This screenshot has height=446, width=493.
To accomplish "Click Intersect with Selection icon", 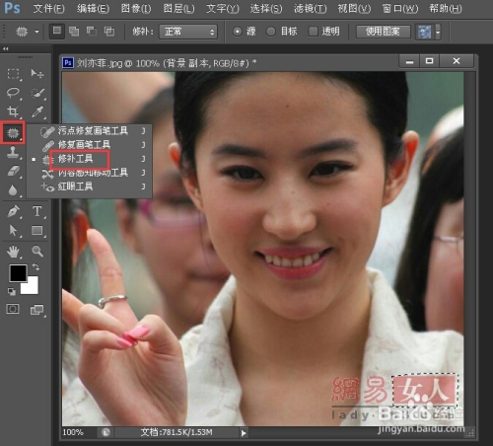I will click(x=109, y=32).
